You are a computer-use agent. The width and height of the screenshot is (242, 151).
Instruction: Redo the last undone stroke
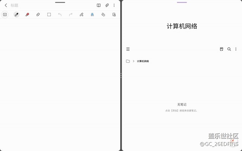tap(70, 15)
